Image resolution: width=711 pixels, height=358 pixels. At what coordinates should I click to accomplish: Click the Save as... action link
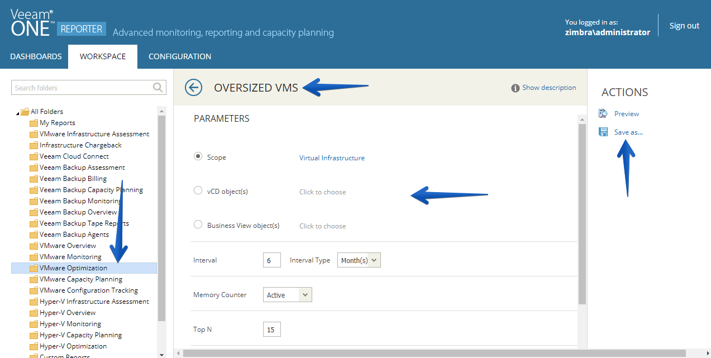628,132
